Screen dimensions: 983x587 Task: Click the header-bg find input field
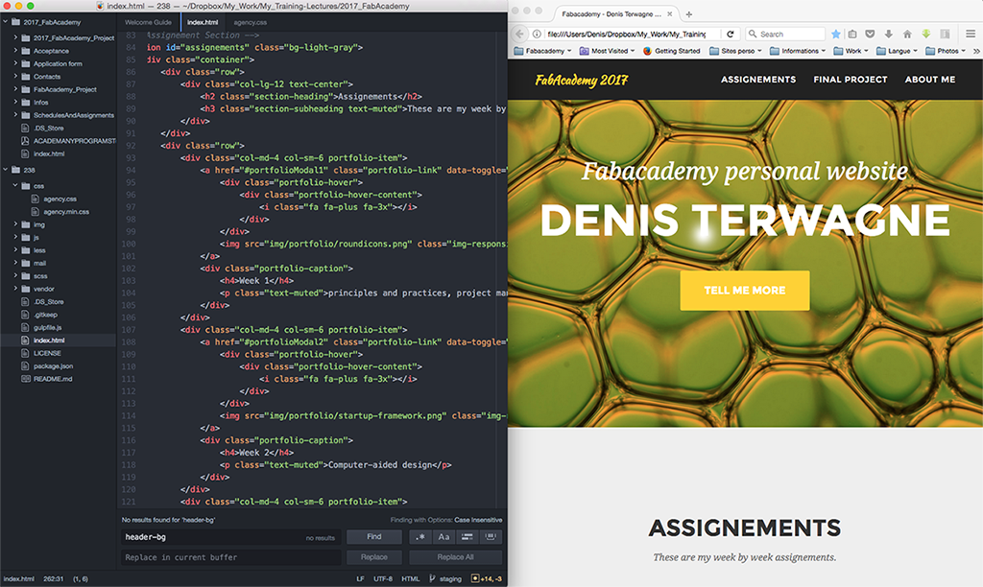click(230, 537)
